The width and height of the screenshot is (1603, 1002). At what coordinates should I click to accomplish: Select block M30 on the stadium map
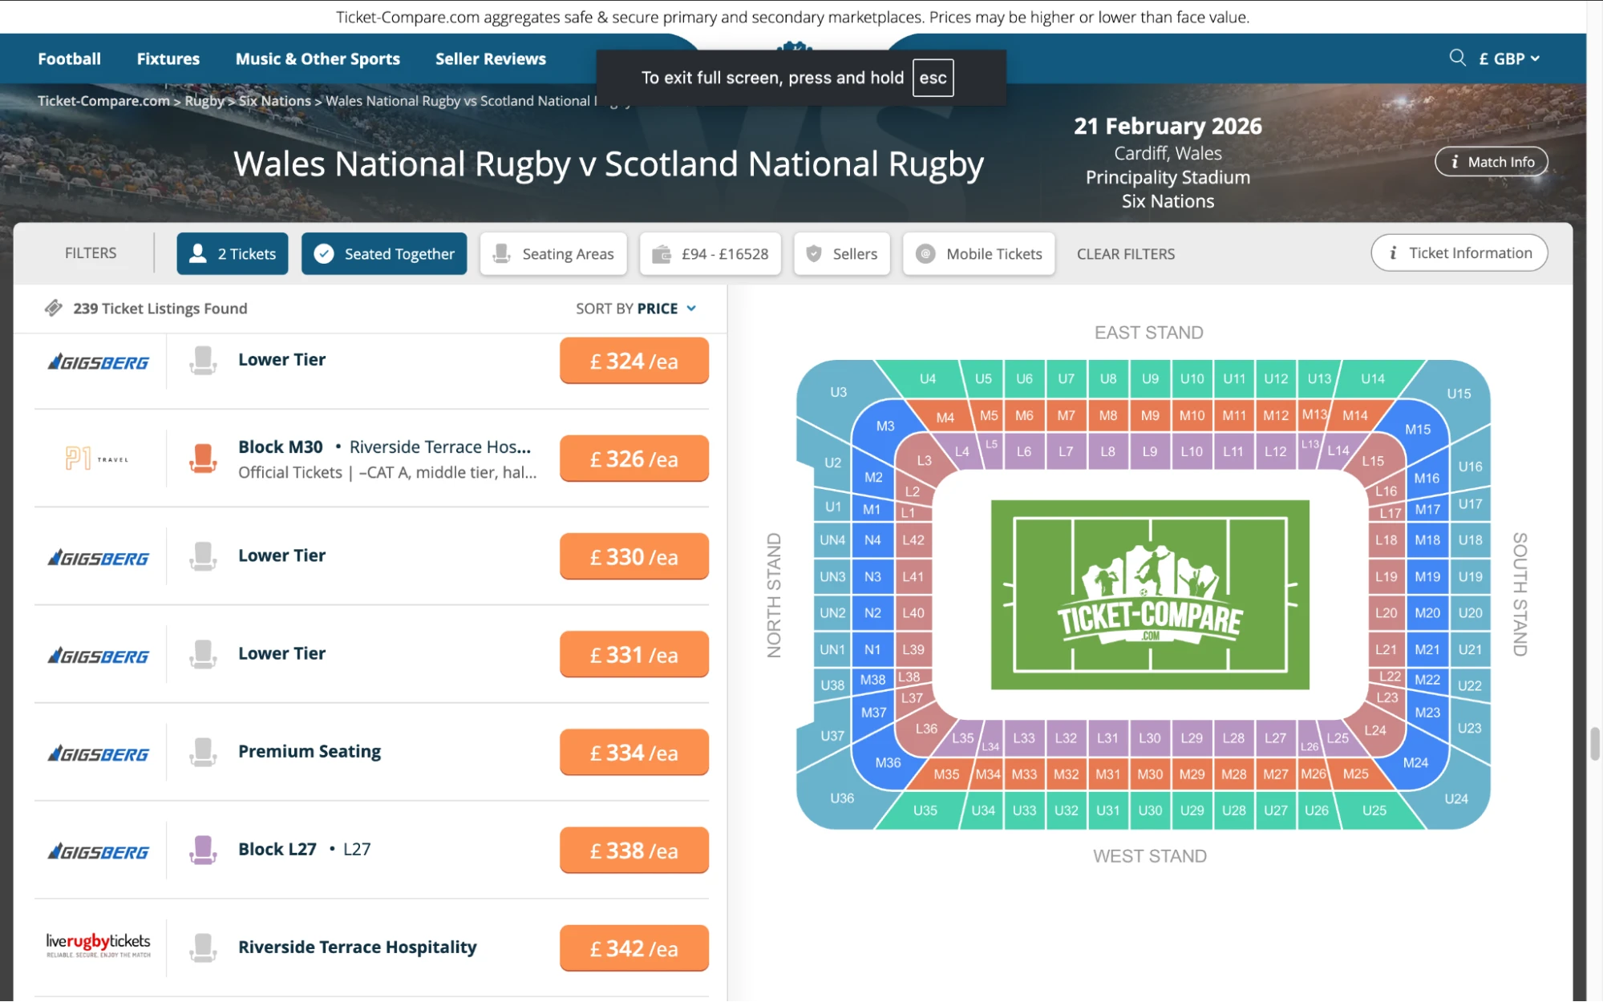(x=1149, y=774)
